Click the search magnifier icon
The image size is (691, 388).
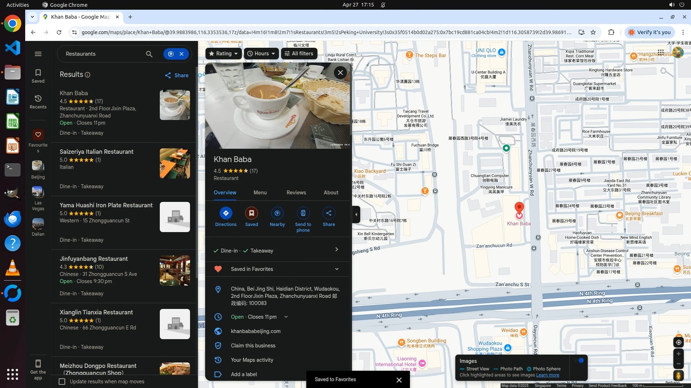149,54
